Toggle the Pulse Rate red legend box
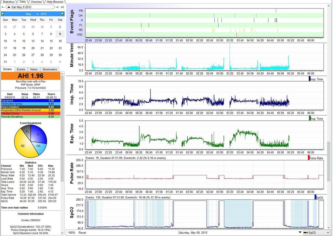 click(309, 158)
